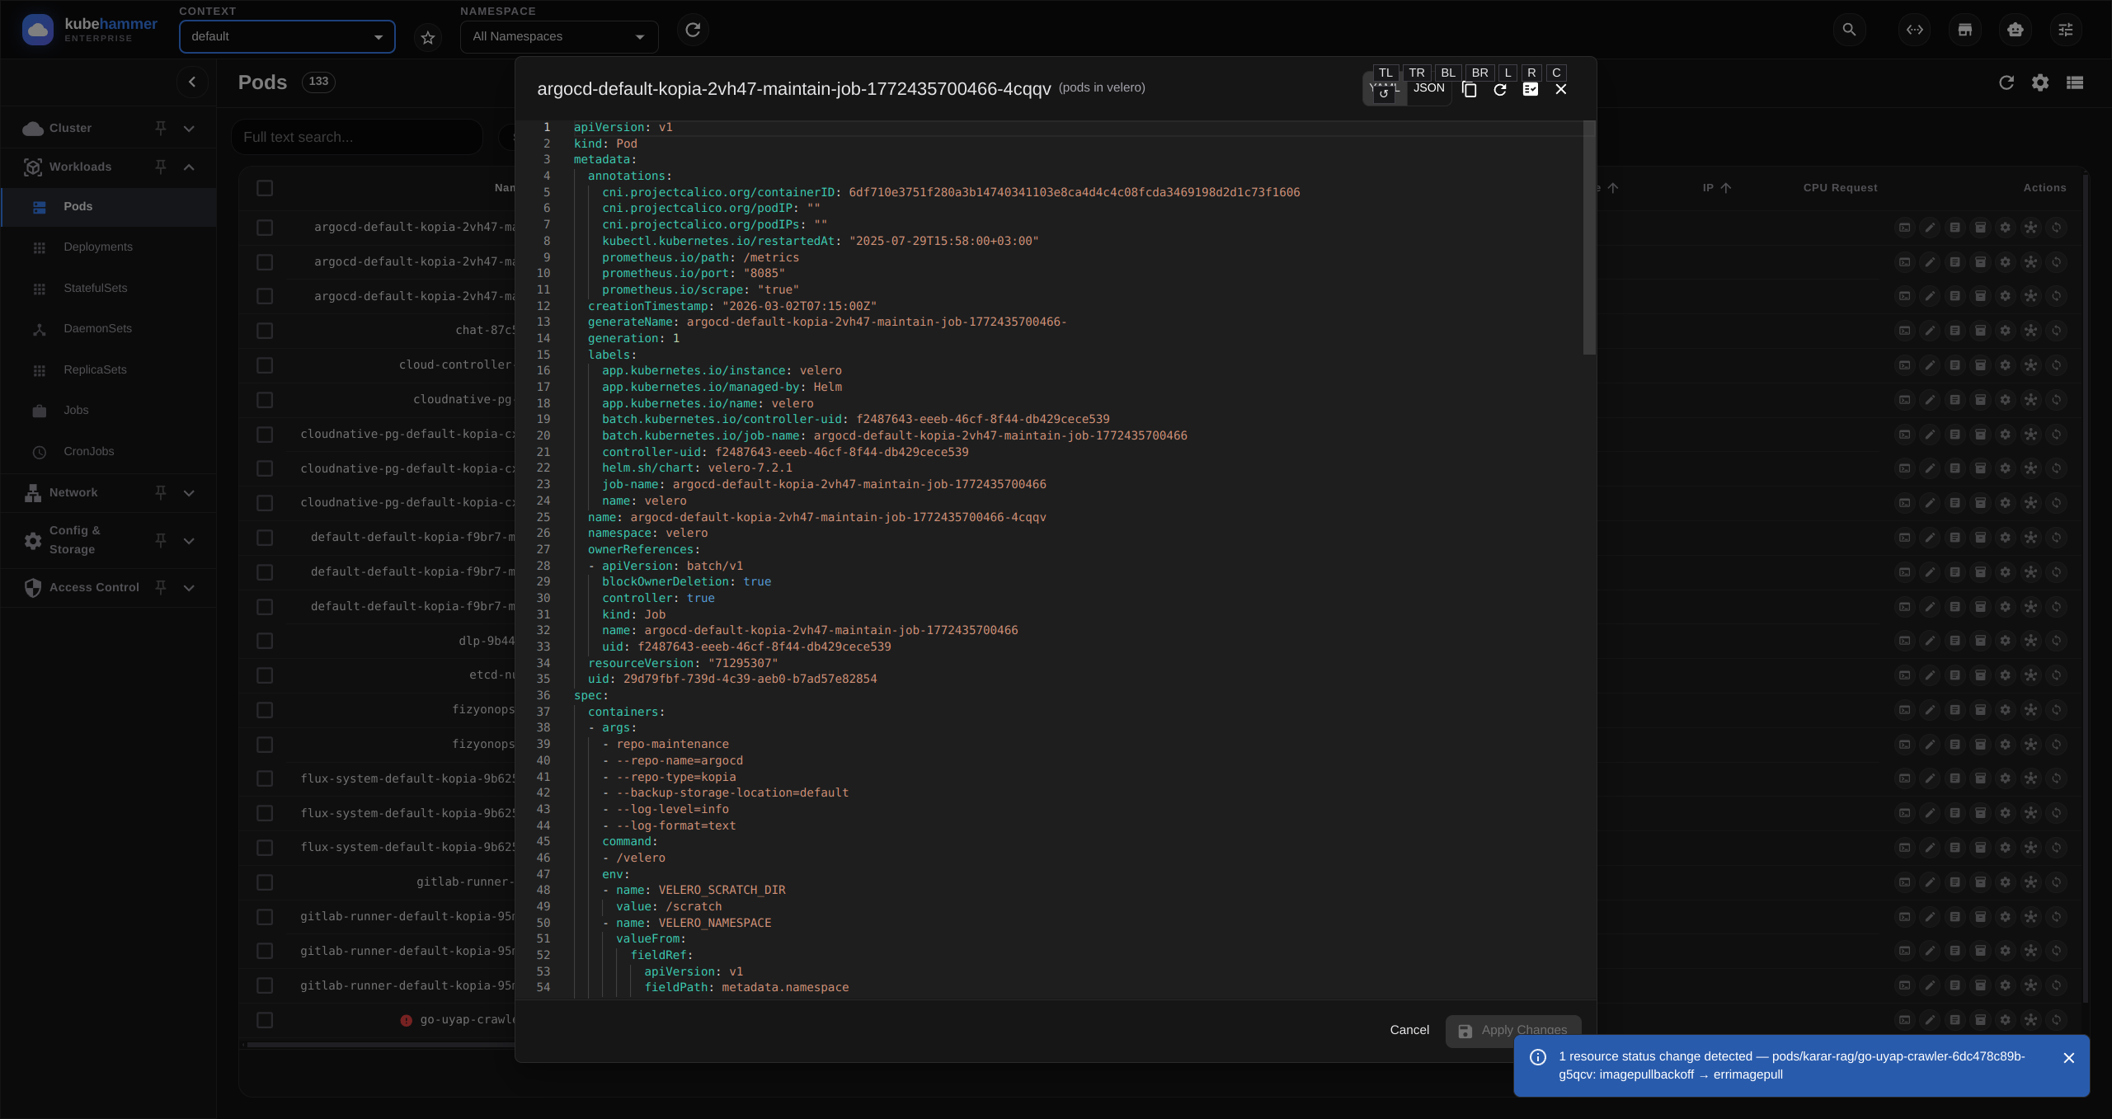2112x1119 pixels.
Task: Click the C position button
Action: point(1556,73)
